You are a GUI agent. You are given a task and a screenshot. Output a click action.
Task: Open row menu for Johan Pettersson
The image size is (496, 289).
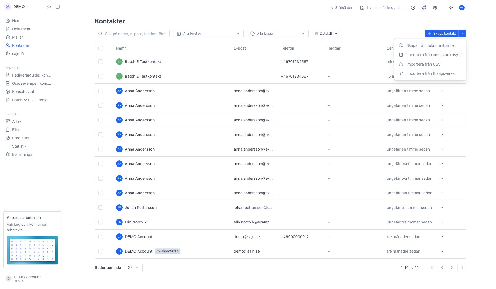tap(441, 208)
